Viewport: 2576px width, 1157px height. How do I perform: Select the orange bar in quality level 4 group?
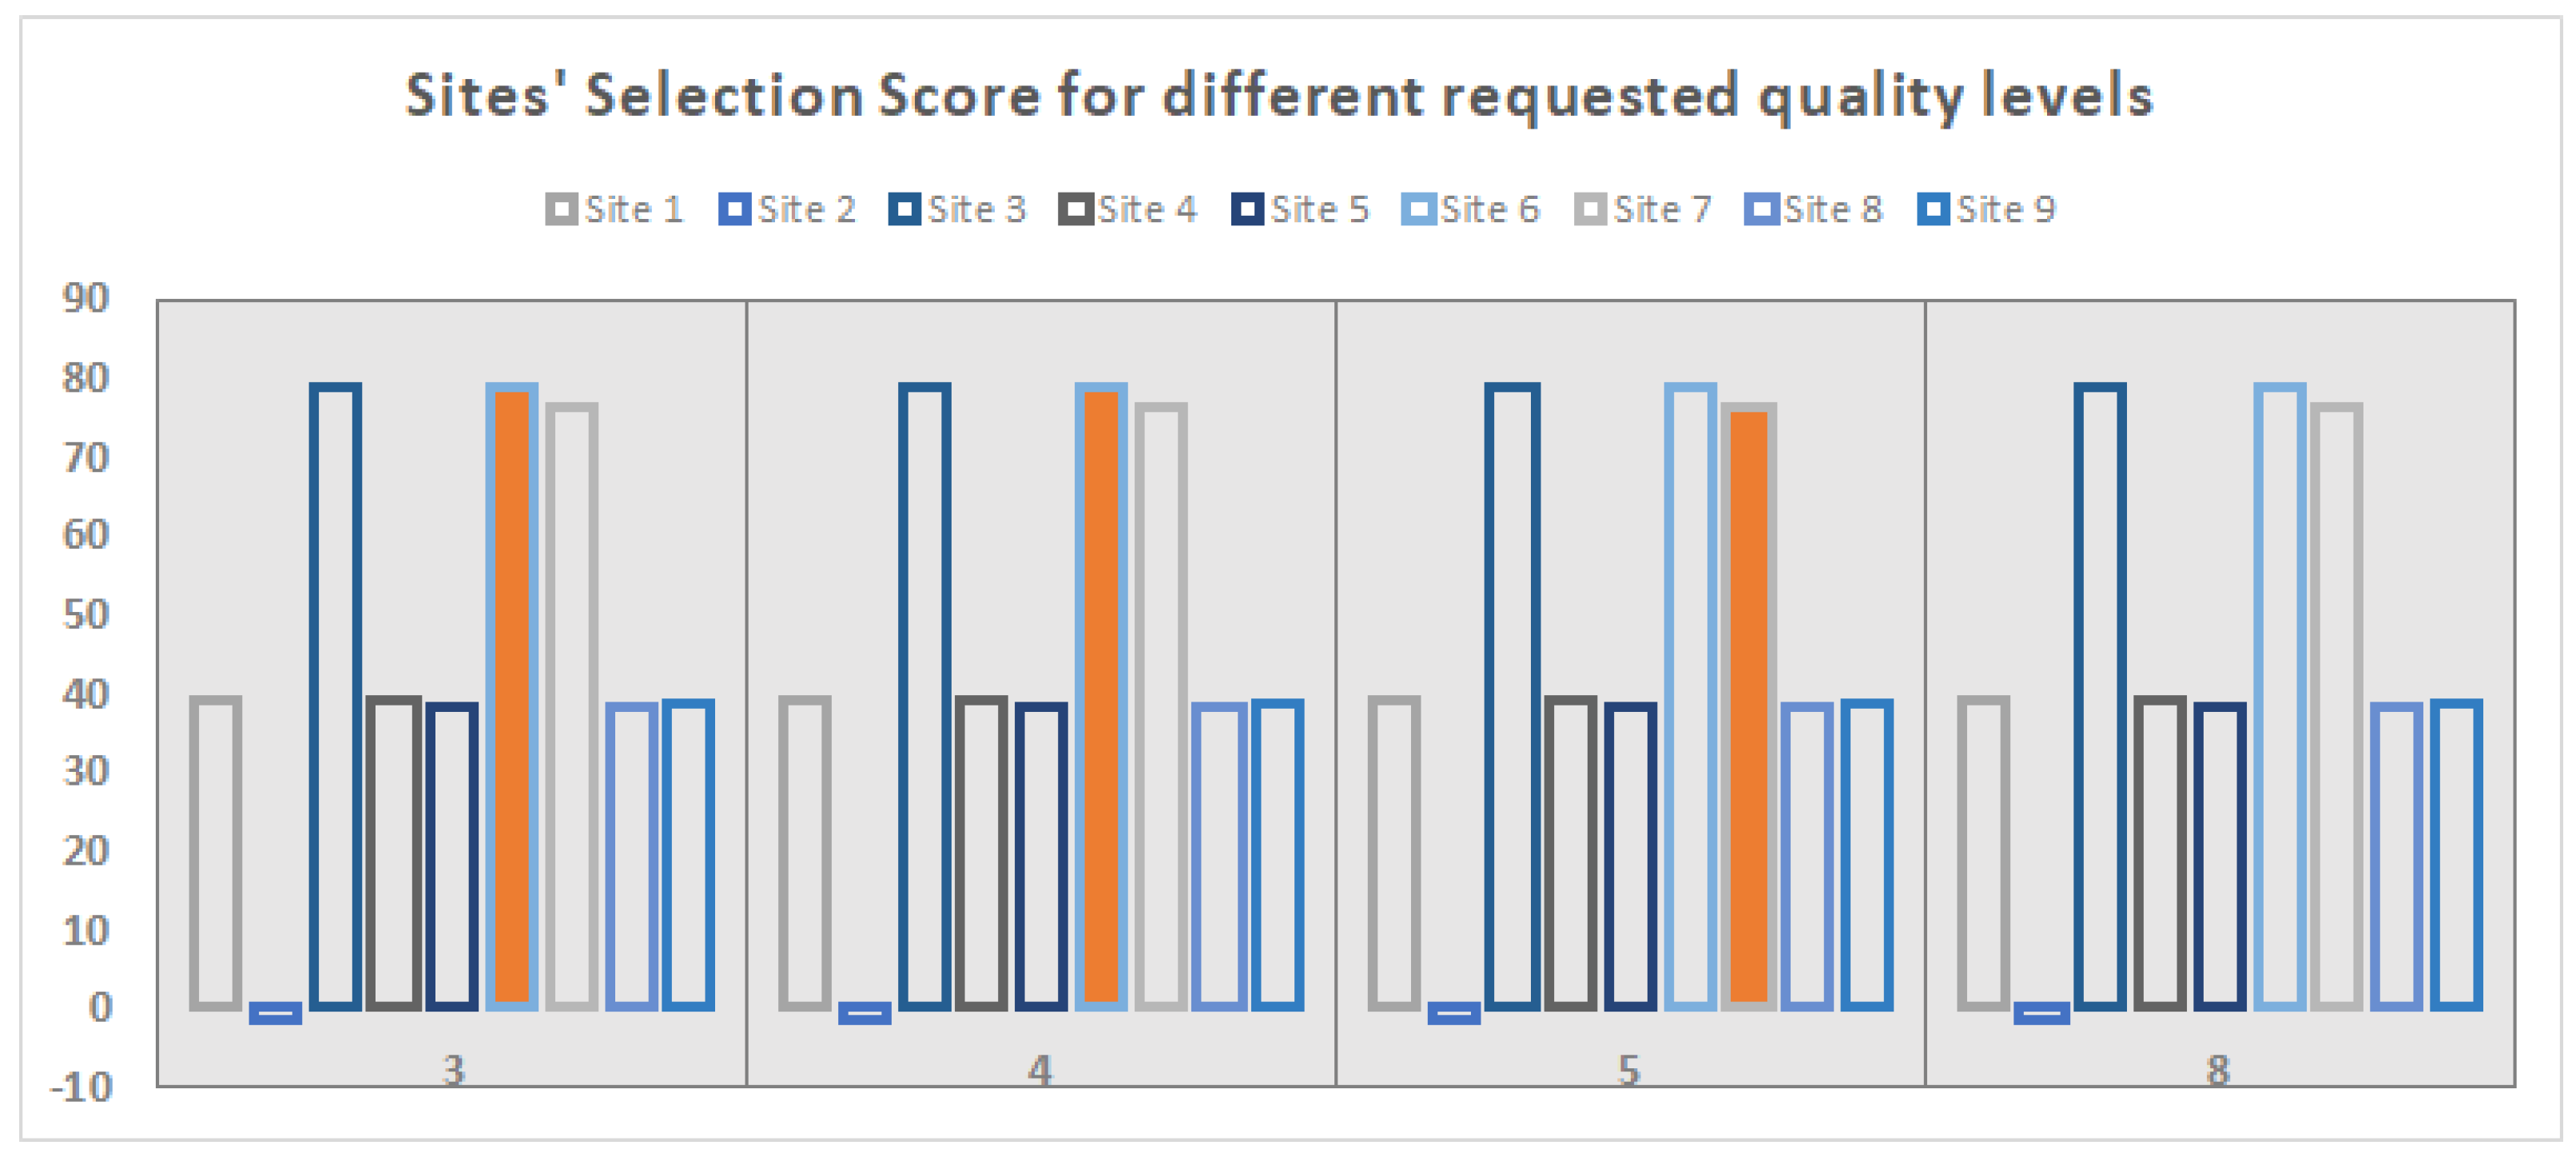[x=1101, y=696]
